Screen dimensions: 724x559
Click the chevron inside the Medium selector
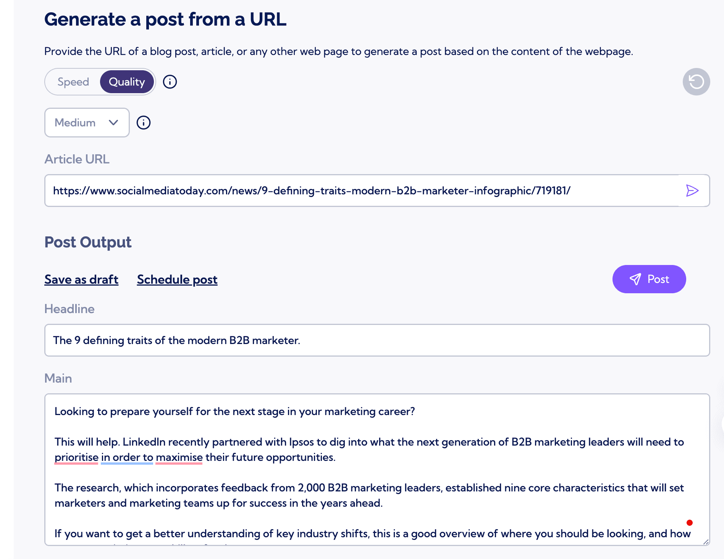113,123
